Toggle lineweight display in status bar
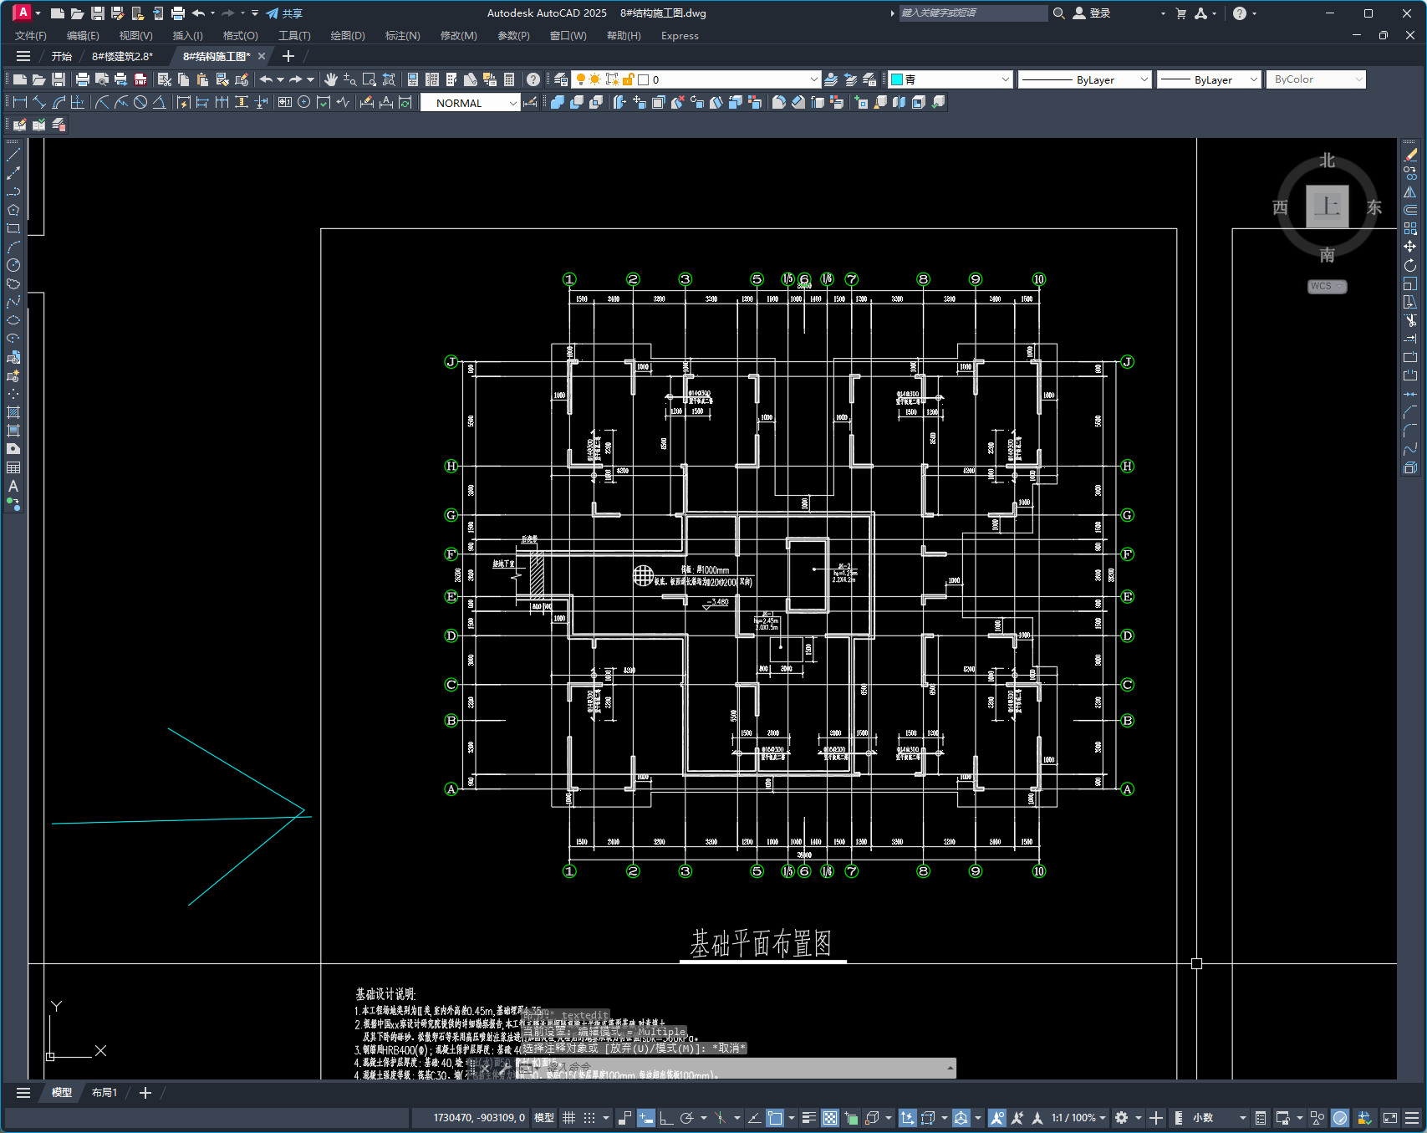 (808, 1118)
